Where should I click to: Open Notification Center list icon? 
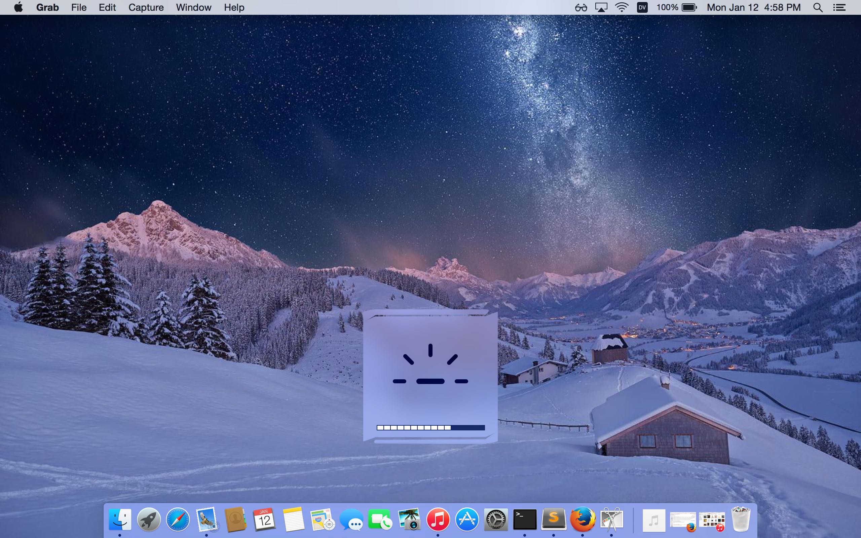839,7
